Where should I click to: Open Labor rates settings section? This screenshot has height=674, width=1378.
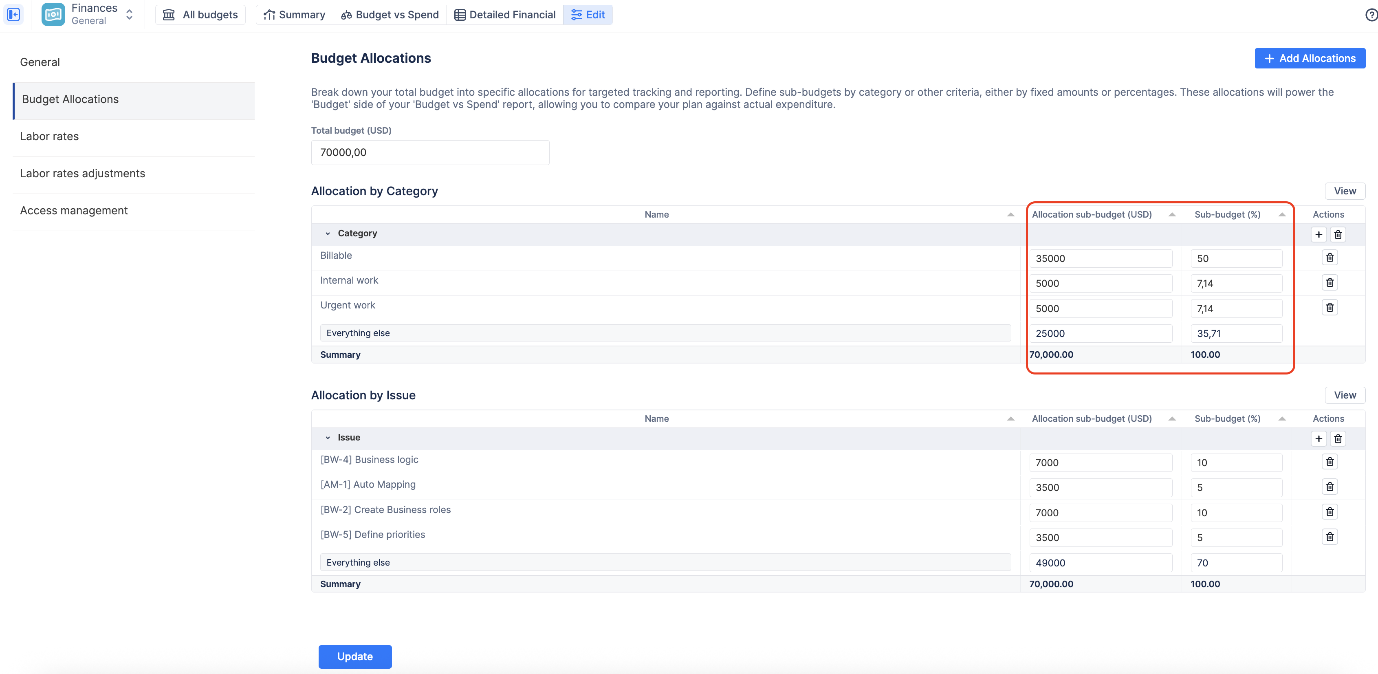coord(49,137)
